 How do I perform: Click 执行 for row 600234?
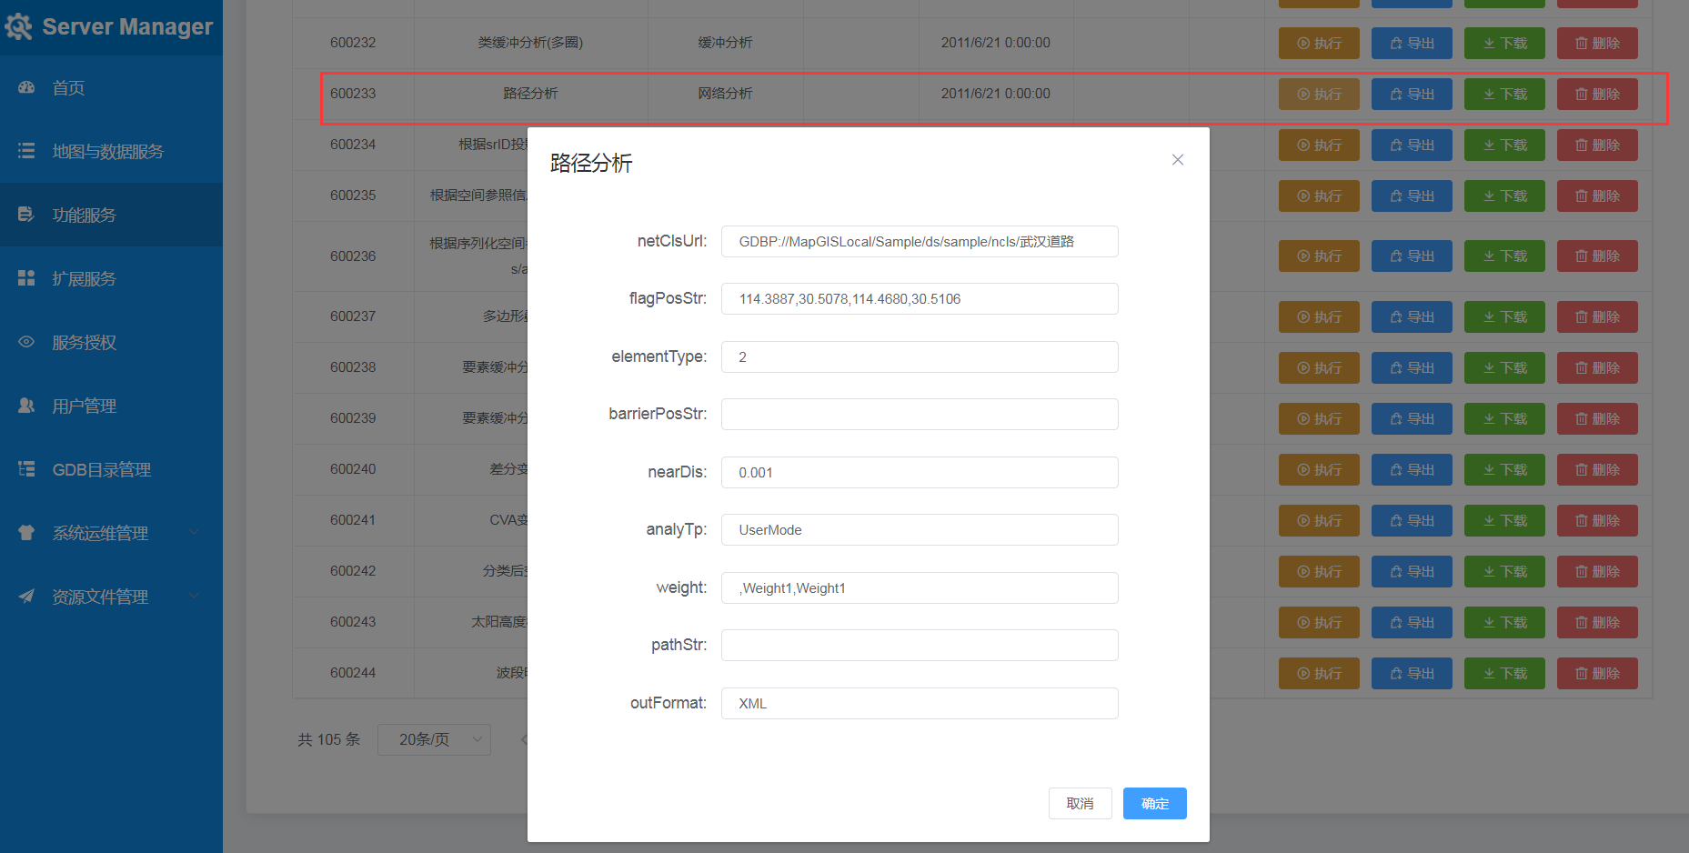click(x=1319, y=146)
